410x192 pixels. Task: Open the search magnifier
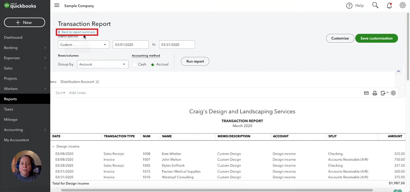[375, 5]
